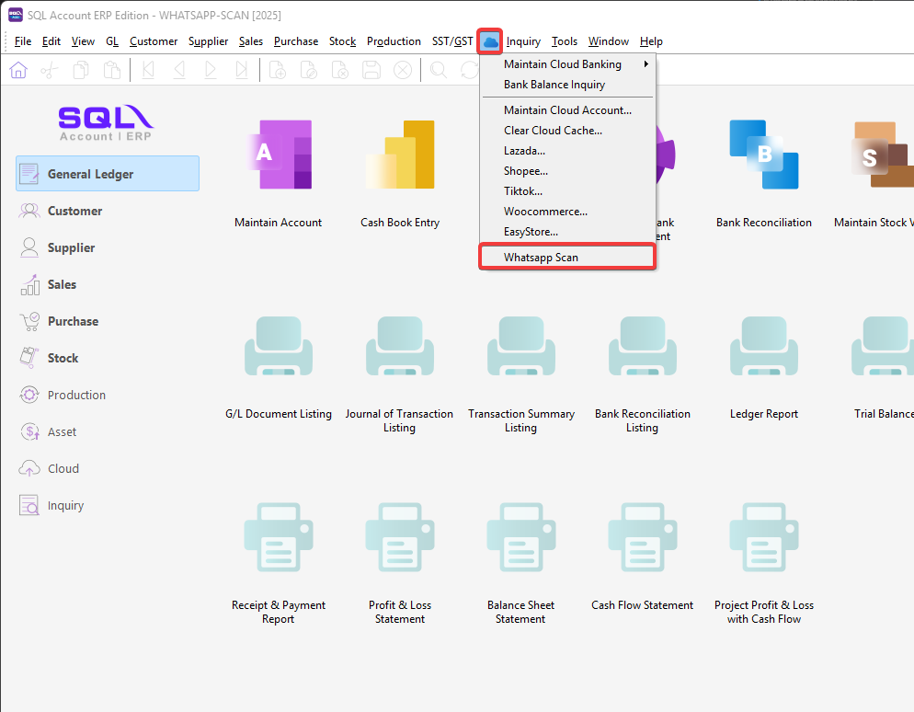Click Shopee... in the cloud menu
The height and width of the screenshot is (712, 914).
coord(526,171)
